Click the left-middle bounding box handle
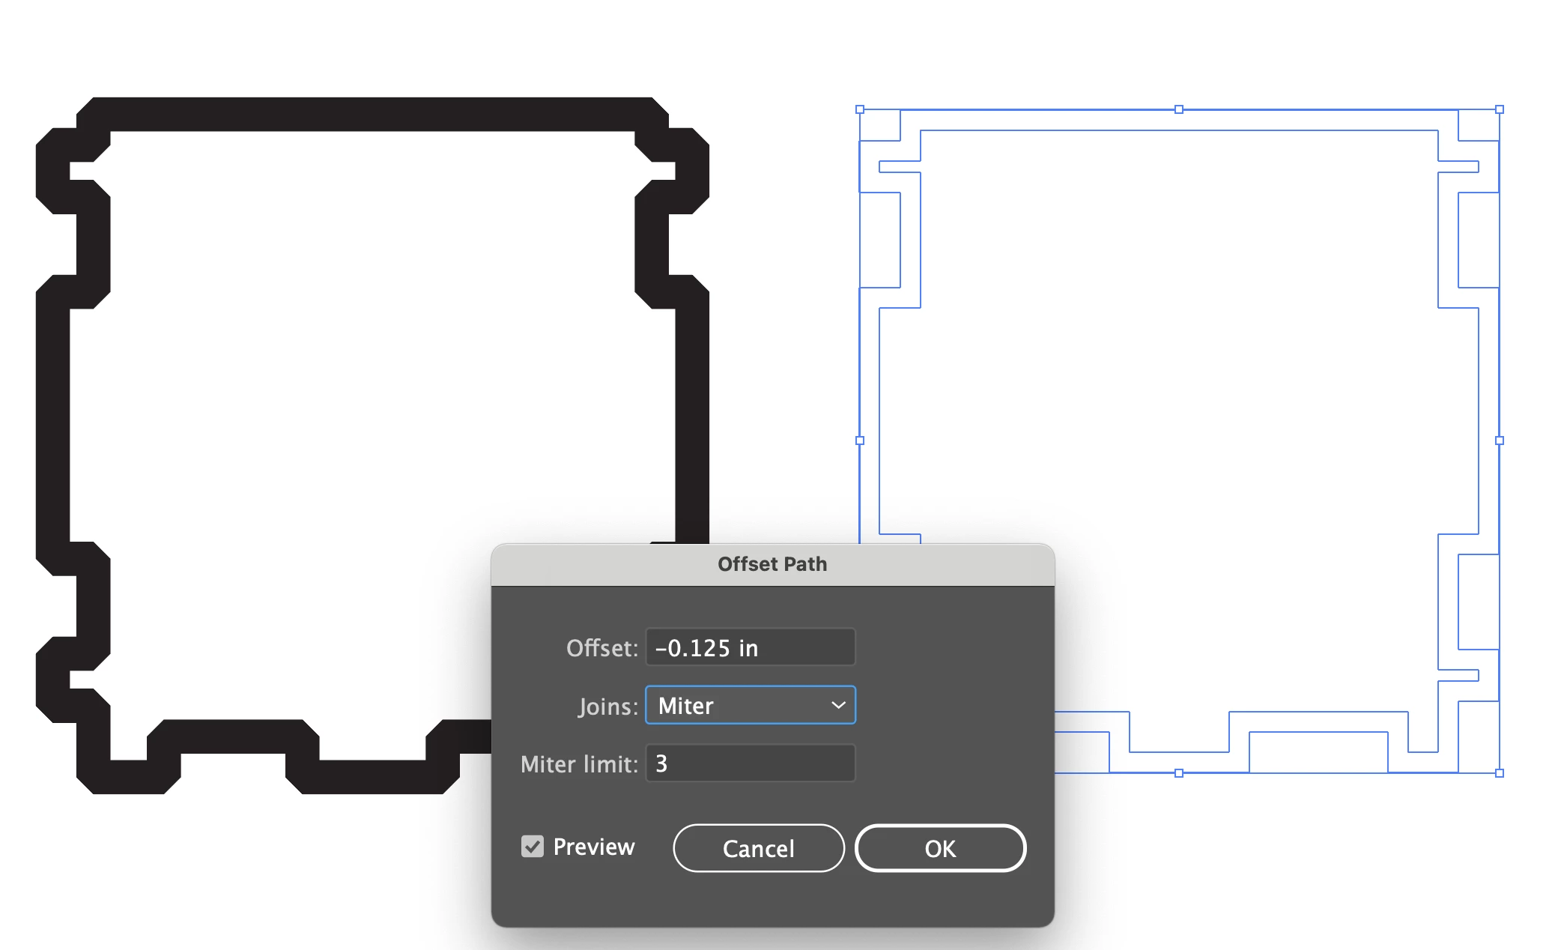Screen dimensions: 1555x950 [860, 441]
